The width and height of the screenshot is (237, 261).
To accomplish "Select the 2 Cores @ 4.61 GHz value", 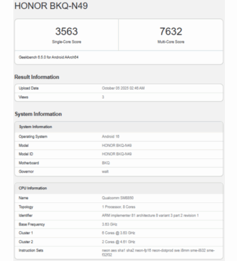I will [x=118, y=242].
